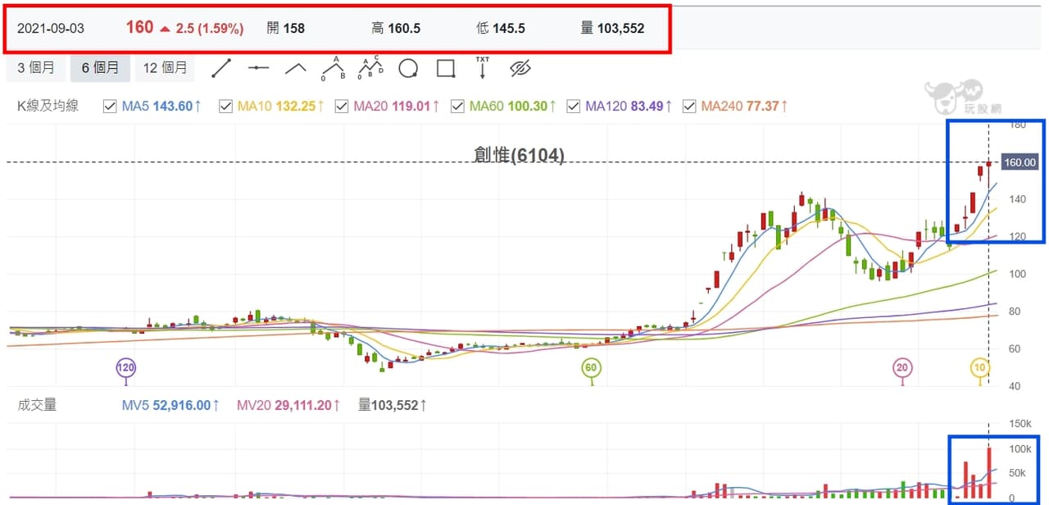1049x505 pixels.
Task: Select the rectangle drawing tool
Action: pos(446,68)
